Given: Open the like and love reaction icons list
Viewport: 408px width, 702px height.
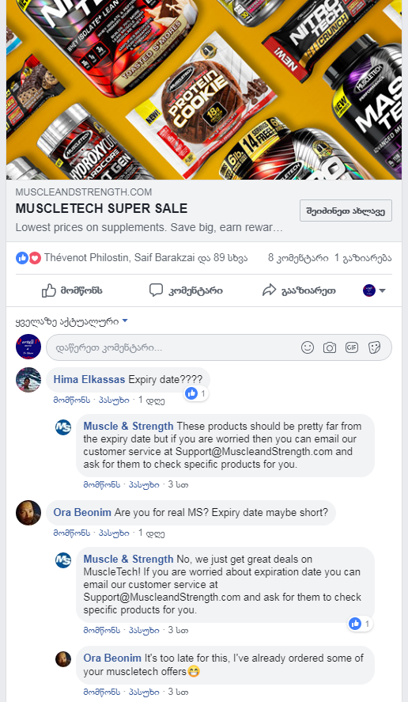Looking at the screenshot, I should click(x=28, y=258).
